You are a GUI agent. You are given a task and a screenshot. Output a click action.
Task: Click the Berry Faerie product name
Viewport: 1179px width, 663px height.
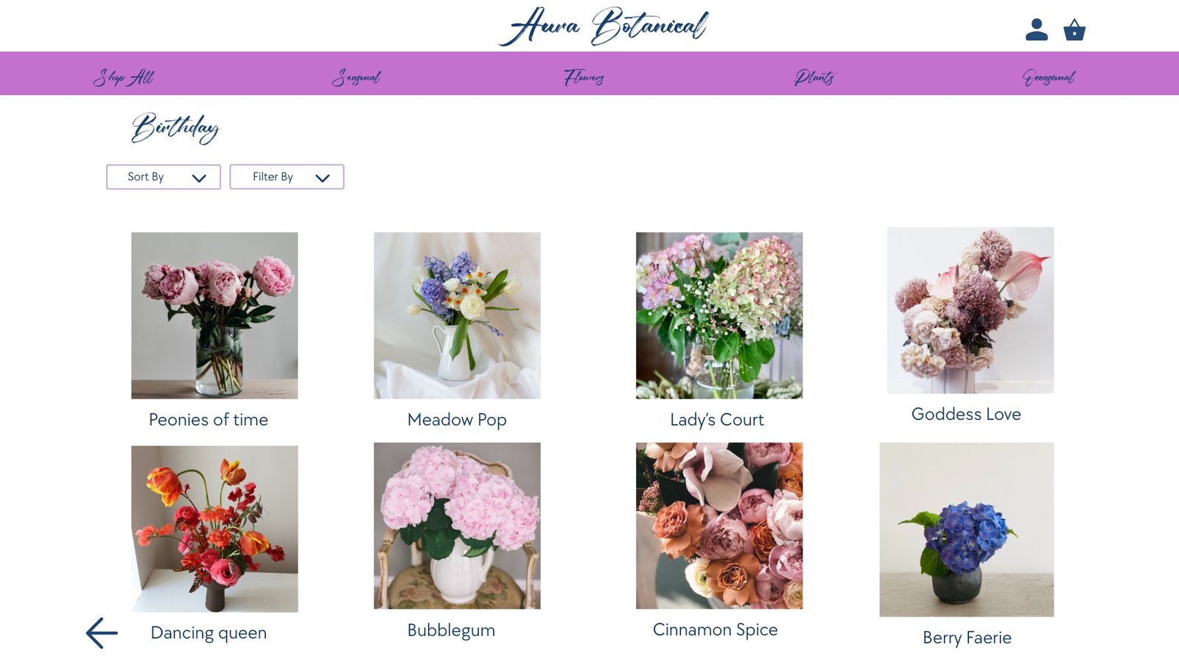coord(967,638)
